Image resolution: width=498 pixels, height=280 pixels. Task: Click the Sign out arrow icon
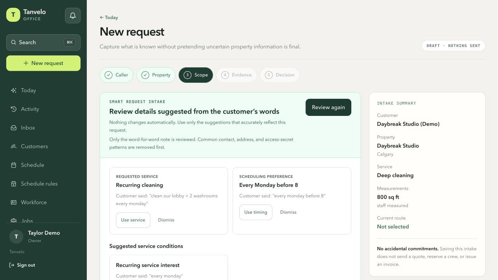(12, 265)
